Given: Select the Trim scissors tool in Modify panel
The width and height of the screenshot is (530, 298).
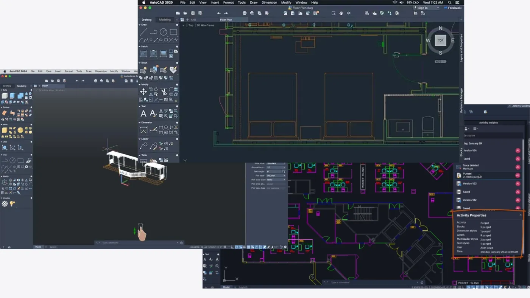Looking at the screenshot, I should tap(165, 92).
